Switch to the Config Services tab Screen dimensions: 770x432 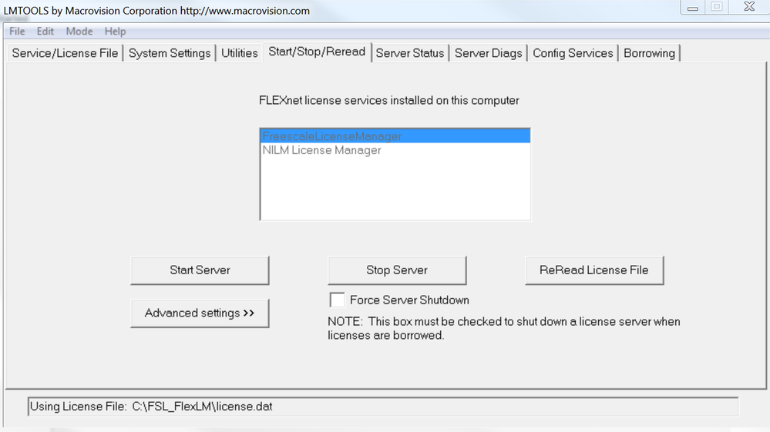(573, 53)
